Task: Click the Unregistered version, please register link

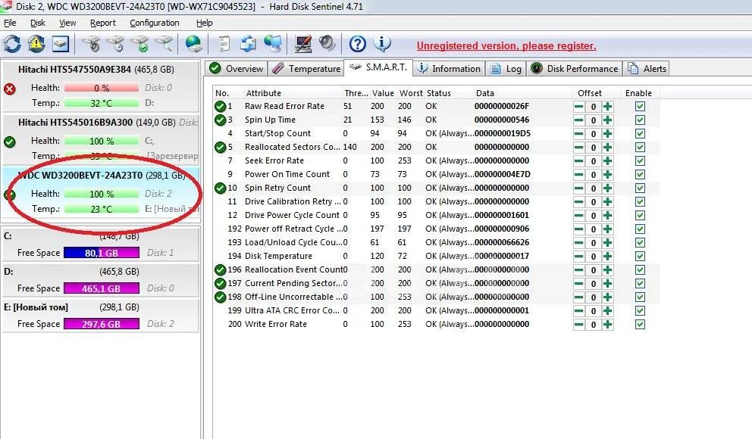Action: pyautogui.click(x=506, y=46)
